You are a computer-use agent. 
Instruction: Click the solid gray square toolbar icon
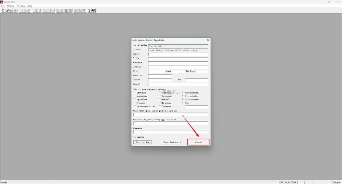point(66,10)
